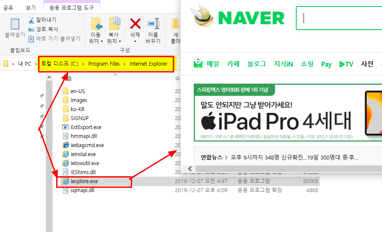Expand chevron before 내 PC
The width and height of the screenshot is (382, 232).
(x=13, y=64)
